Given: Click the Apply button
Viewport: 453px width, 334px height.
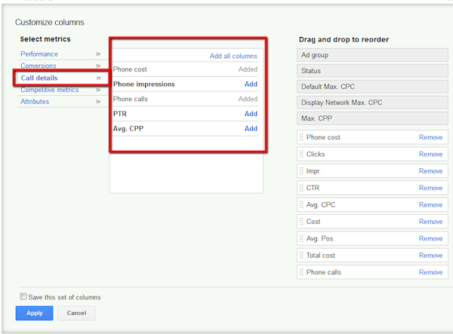Looking at the screenshot, I should tap(35, 313).
